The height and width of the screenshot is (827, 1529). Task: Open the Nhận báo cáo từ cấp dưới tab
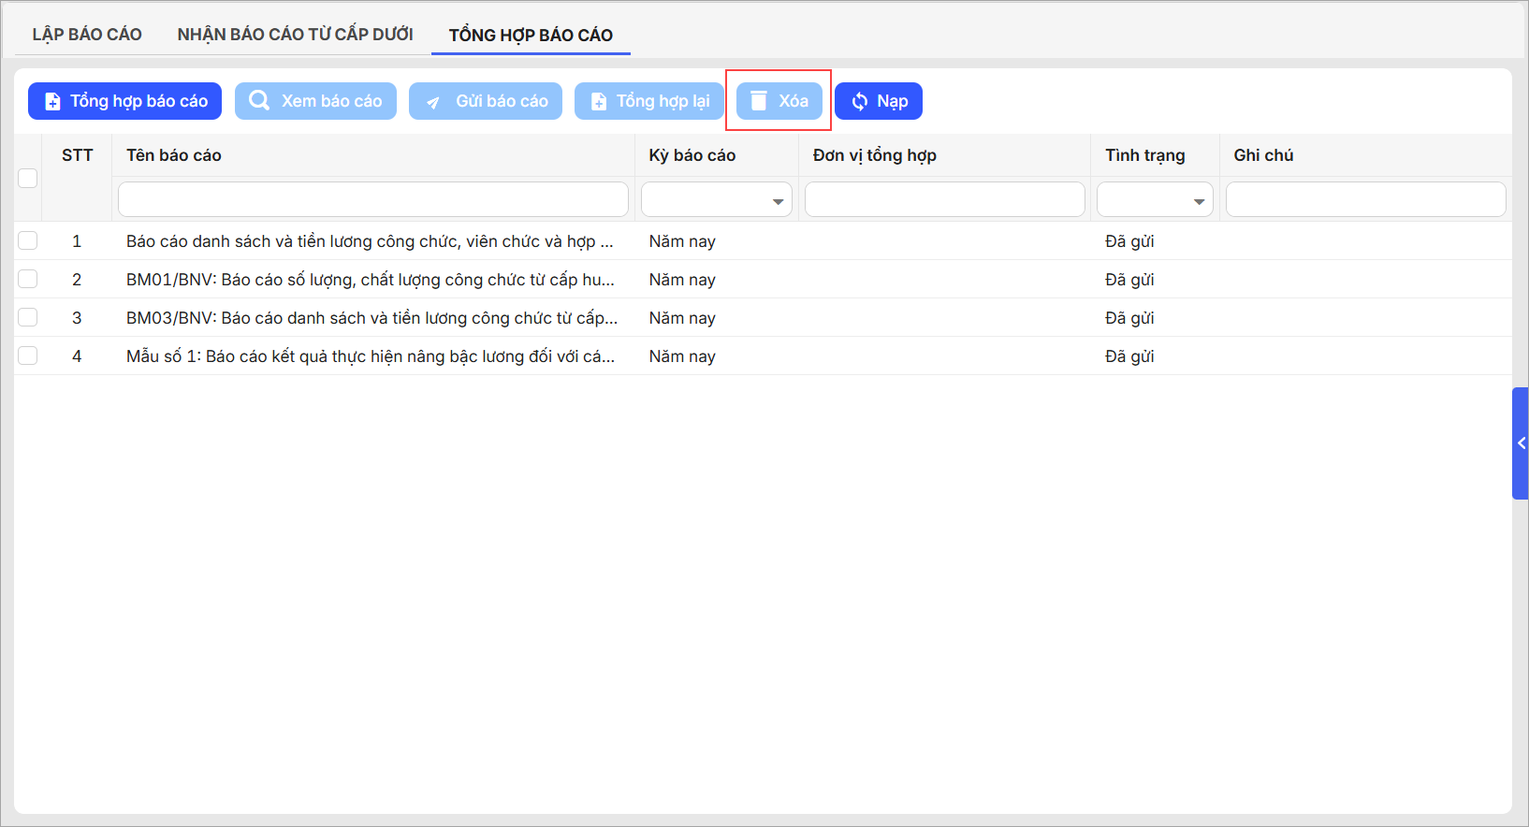(295, 35)
